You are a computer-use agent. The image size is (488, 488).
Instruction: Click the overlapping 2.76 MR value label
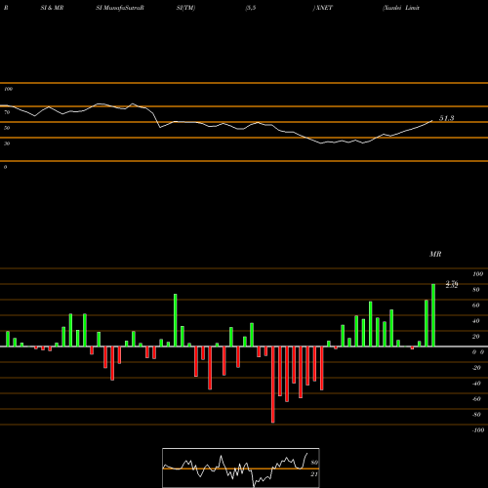[452, 284]
